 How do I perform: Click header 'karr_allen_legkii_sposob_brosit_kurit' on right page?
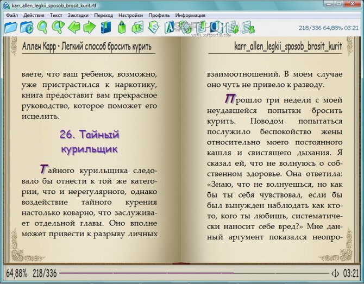(288, 47)
